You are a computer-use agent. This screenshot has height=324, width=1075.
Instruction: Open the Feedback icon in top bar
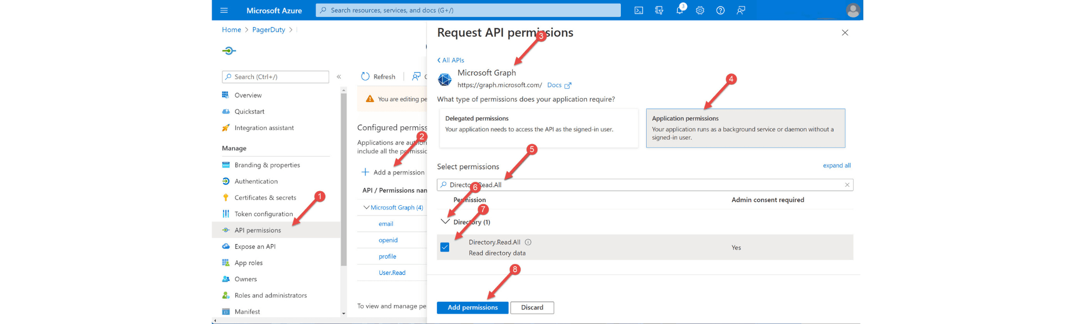point(741,10)
